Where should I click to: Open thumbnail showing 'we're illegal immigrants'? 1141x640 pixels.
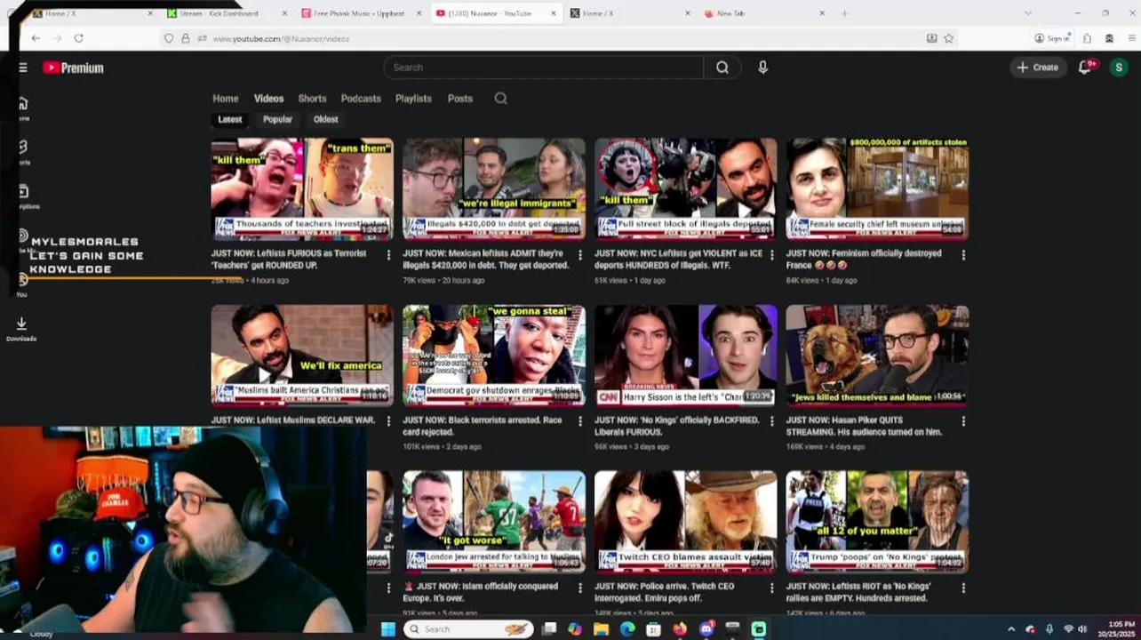coord(494,189)
